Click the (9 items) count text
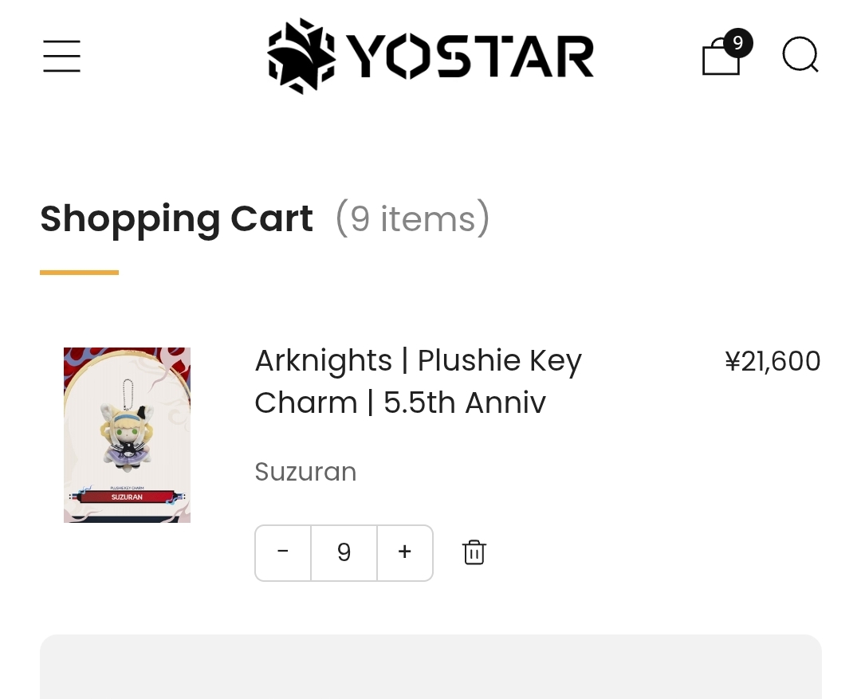The width and height of the screenshot is (861, 699). (x=412, y=218)
